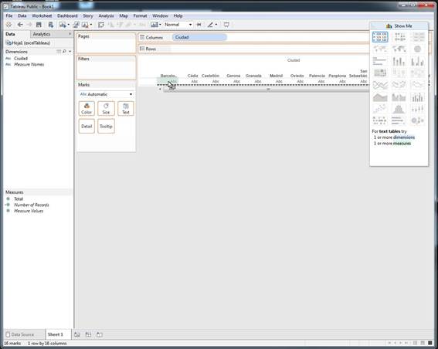
Task: Click the new worksheet tab icon
Action: click(x=77, y=334)
